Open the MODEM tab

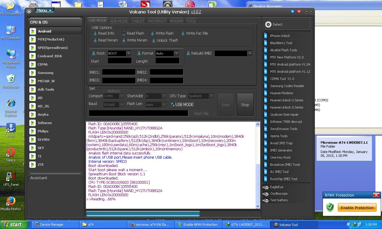(176, 21)
